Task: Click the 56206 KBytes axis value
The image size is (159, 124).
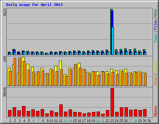Action: [x=5, y=92]
